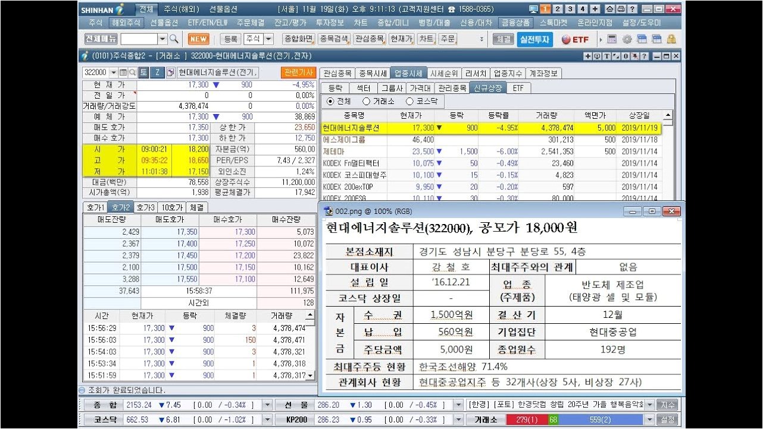The height and width of the screenshot is (429, 763).
Task: Click the magnifier icon beside stock code
Action: [133, 72]
